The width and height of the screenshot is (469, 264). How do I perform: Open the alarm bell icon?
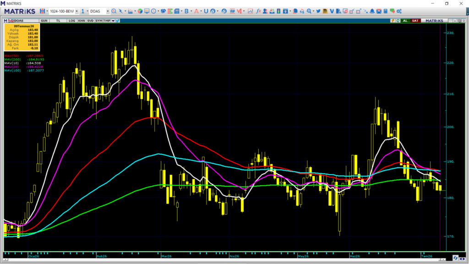[x=372, y=11]
